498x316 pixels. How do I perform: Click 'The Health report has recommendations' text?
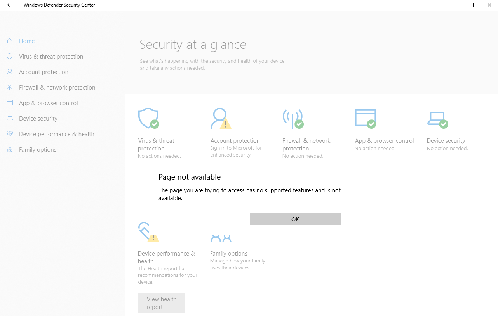[168, 275]
